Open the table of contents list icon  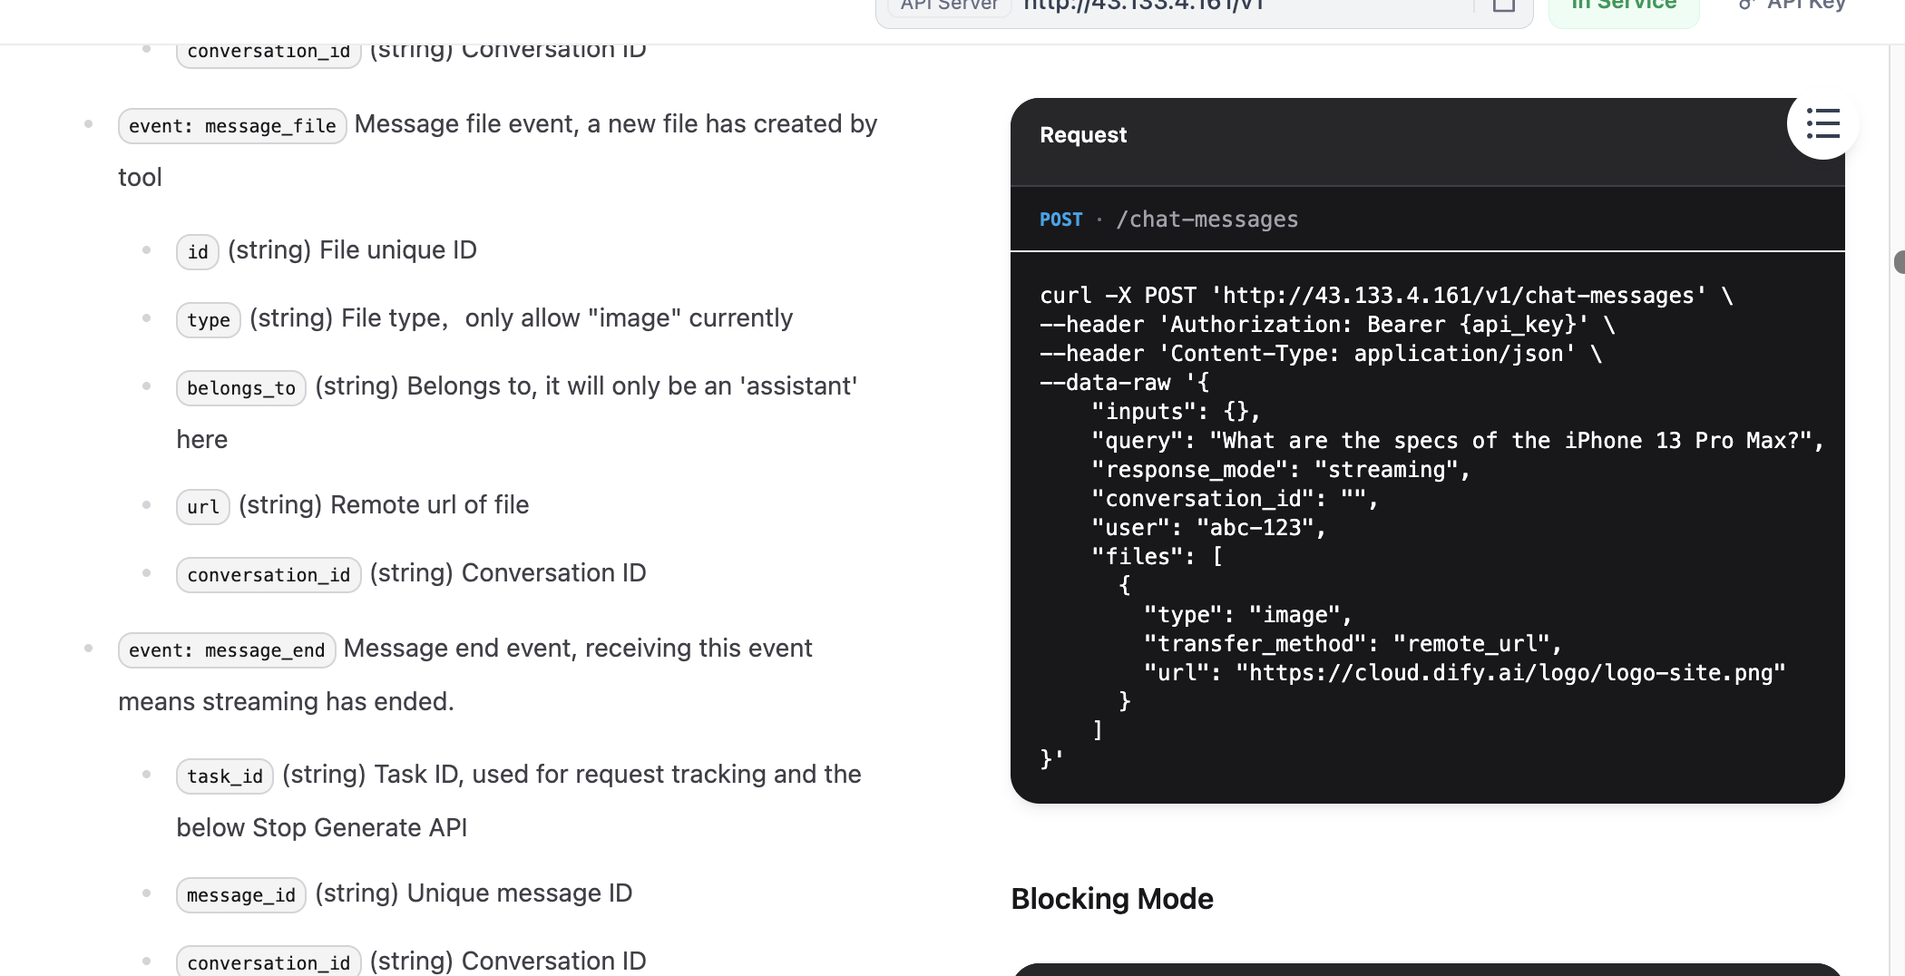coord(1822,124)
